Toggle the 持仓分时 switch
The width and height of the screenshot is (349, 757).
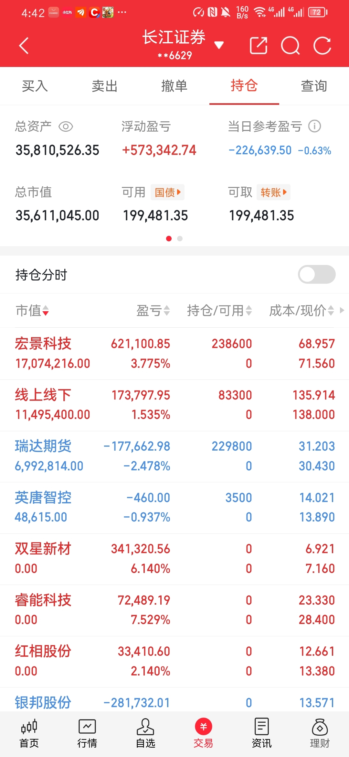click(x=317, y=274)
